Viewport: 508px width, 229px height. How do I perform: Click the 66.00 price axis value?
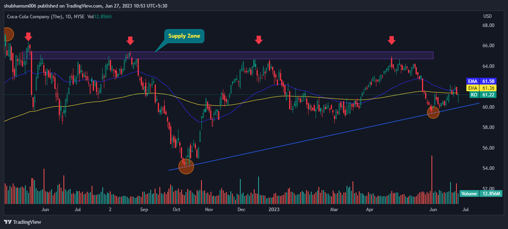[488, 46]
